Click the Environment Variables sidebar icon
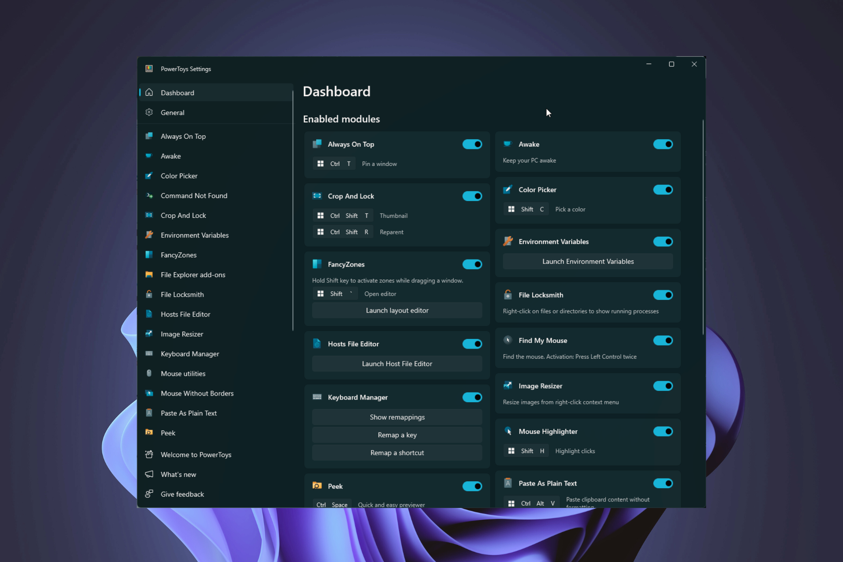 tap(149, 235)
